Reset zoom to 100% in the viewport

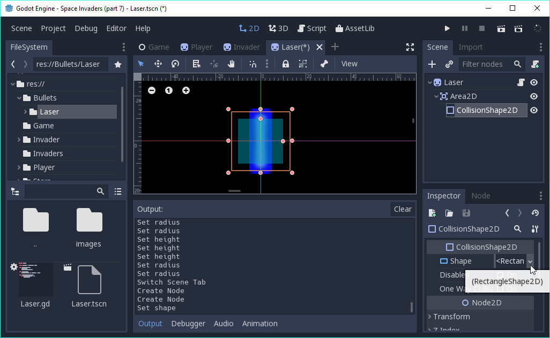[169, 90]
